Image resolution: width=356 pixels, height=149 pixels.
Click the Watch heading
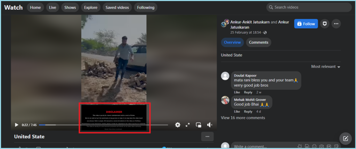coord(14,8)
